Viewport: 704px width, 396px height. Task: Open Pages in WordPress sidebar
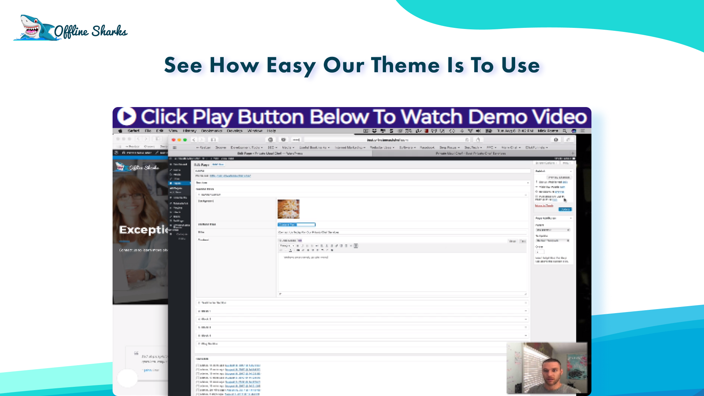179,183
